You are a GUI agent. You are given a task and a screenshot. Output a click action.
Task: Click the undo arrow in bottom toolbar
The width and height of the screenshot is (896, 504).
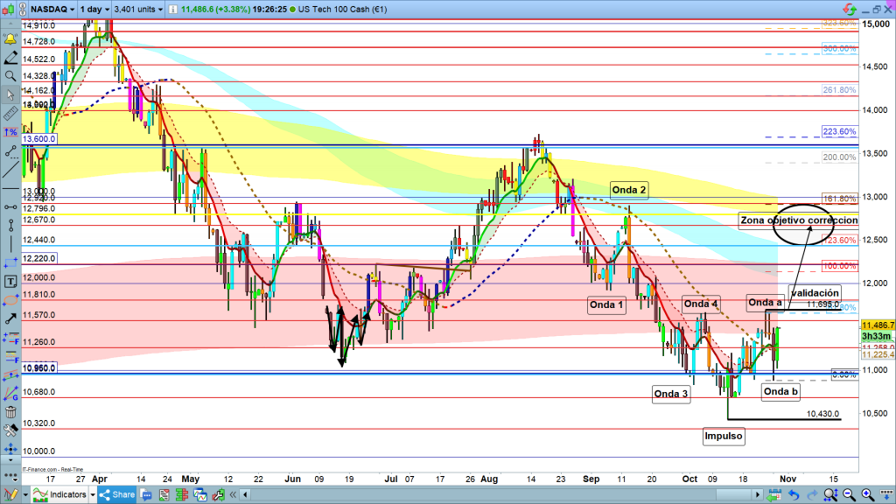(x=794, y=495)
